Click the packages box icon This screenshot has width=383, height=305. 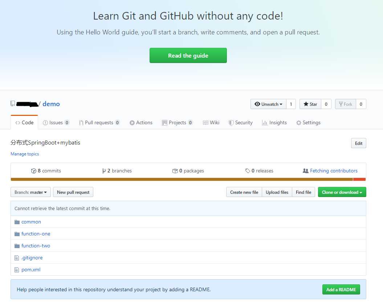(175, 171)
